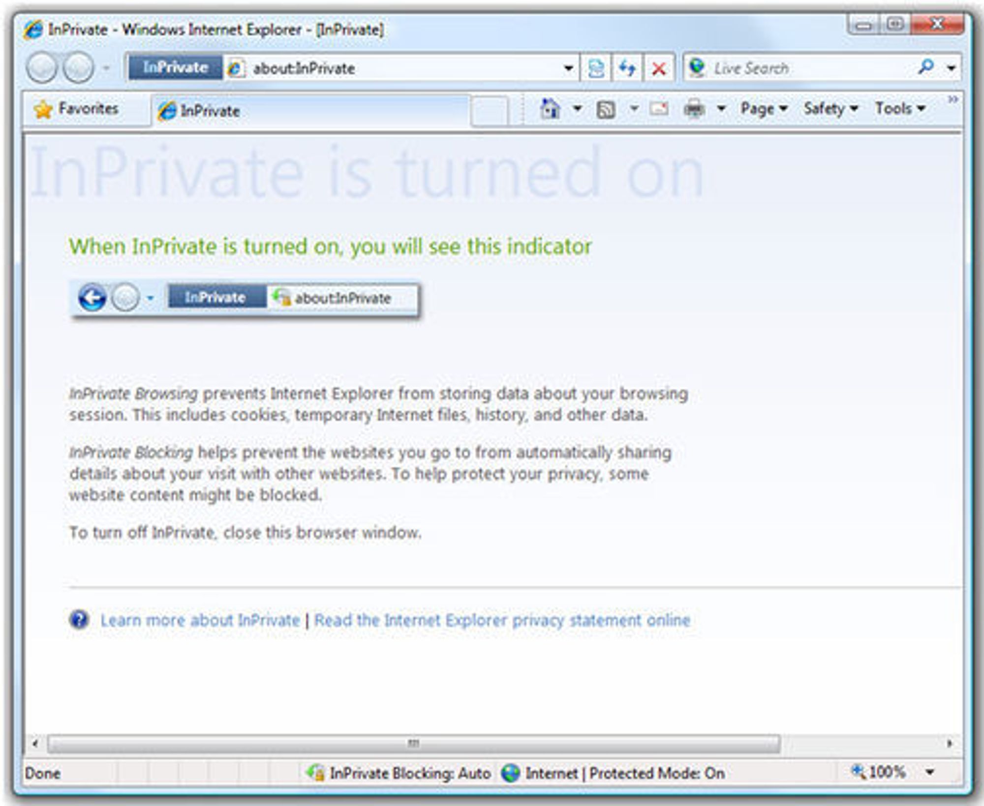The image size is (984, 806).
Task: Click the Refresh page icon
Action: point(627,68)
